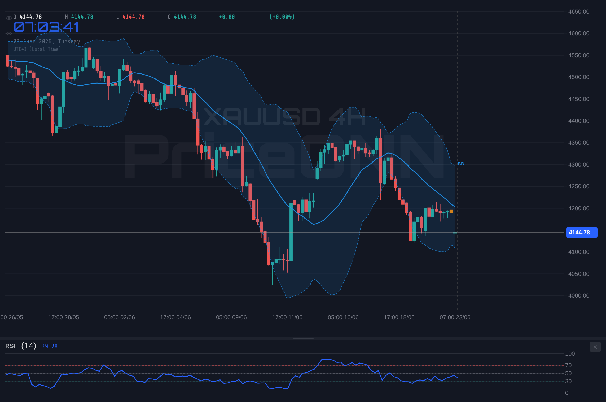The image size is (606, 402).
Task: Click the RSI (14) indicator title
Action: coord(21,346)
